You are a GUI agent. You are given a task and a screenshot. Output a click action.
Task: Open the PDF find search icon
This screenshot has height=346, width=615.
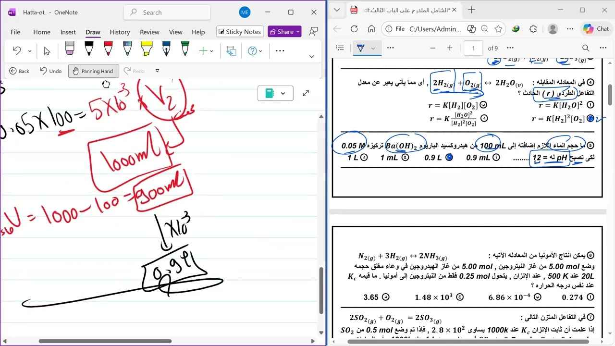(586, 48)
